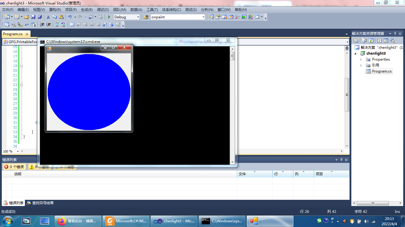Toggle outlining collapse box at line 19
This screenshot has width=405, height=227.
(x=21, y=66)
